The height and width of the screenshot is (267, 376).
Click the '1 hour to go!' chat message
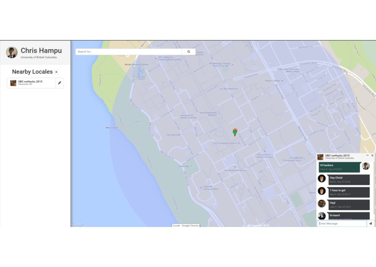pyautogui.click(x=349, y=192)
